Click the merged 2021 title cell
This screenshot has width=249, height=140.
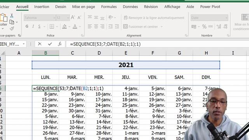pyautogui.click(x=126, y=65)
